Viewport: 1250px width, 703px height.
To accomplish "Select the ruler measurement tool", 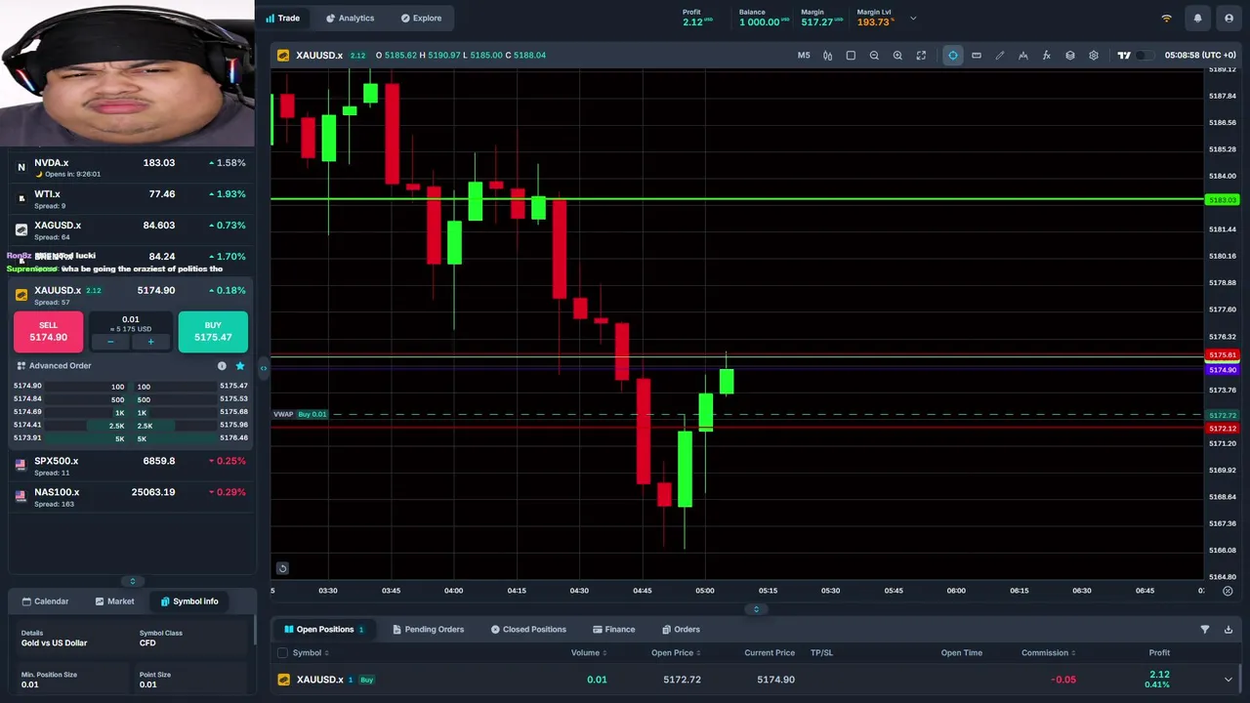I will [x=977, y=56].
